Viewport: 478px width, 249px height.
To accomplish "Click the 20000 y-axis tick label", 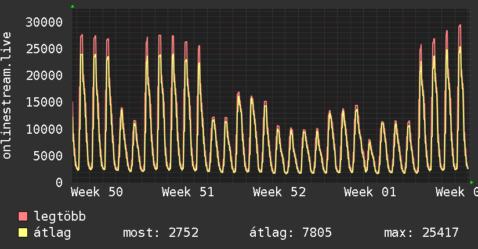I will pos(44,75).
